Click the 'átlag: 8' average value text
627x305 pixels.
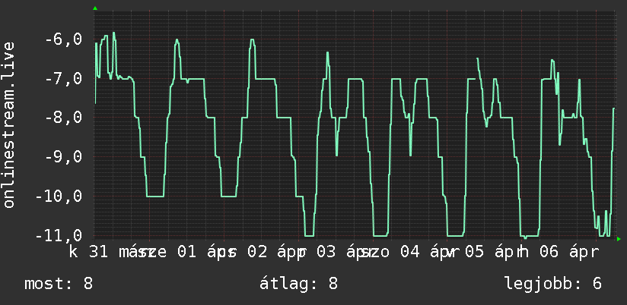(x=299, y=284)
